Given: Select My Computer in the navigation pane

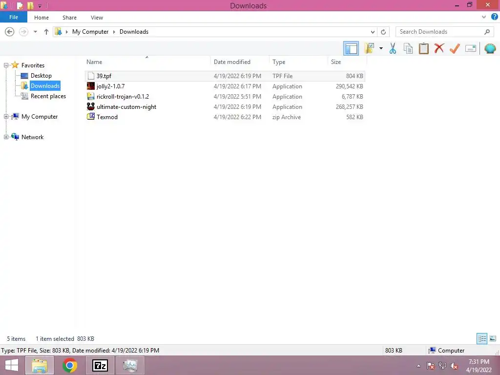Looking at the screenshot, I should [40, 116].
